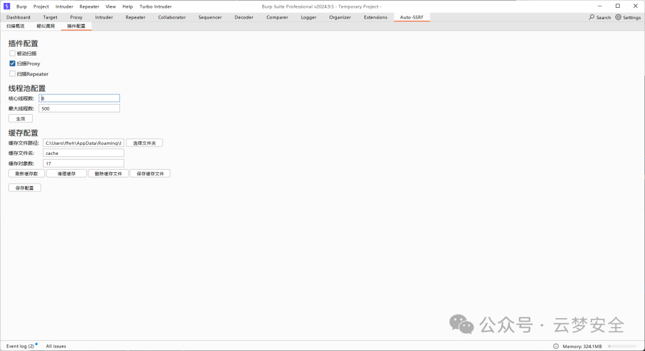This screenshot has width=645, height=351.
Task: Switch to the Comparer tab
Action: click(277, 17)
